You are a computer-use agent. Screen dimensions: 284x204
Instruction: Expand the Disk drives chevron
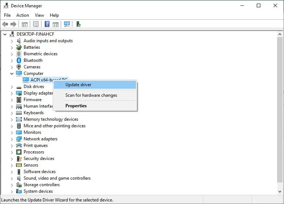click(x=12, y=87)
